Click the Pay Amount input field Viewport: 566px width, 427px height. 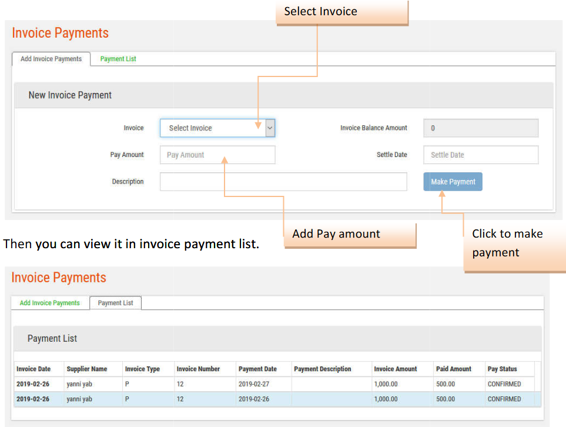(x=217, y=155)
